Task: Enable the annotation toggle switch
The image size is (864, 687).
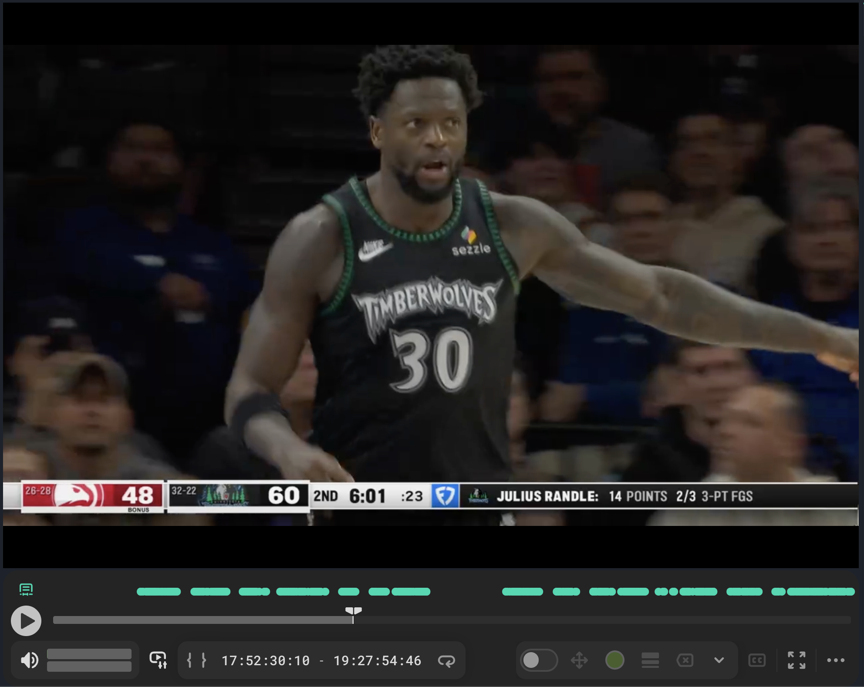Action: (x=539, y=660)
